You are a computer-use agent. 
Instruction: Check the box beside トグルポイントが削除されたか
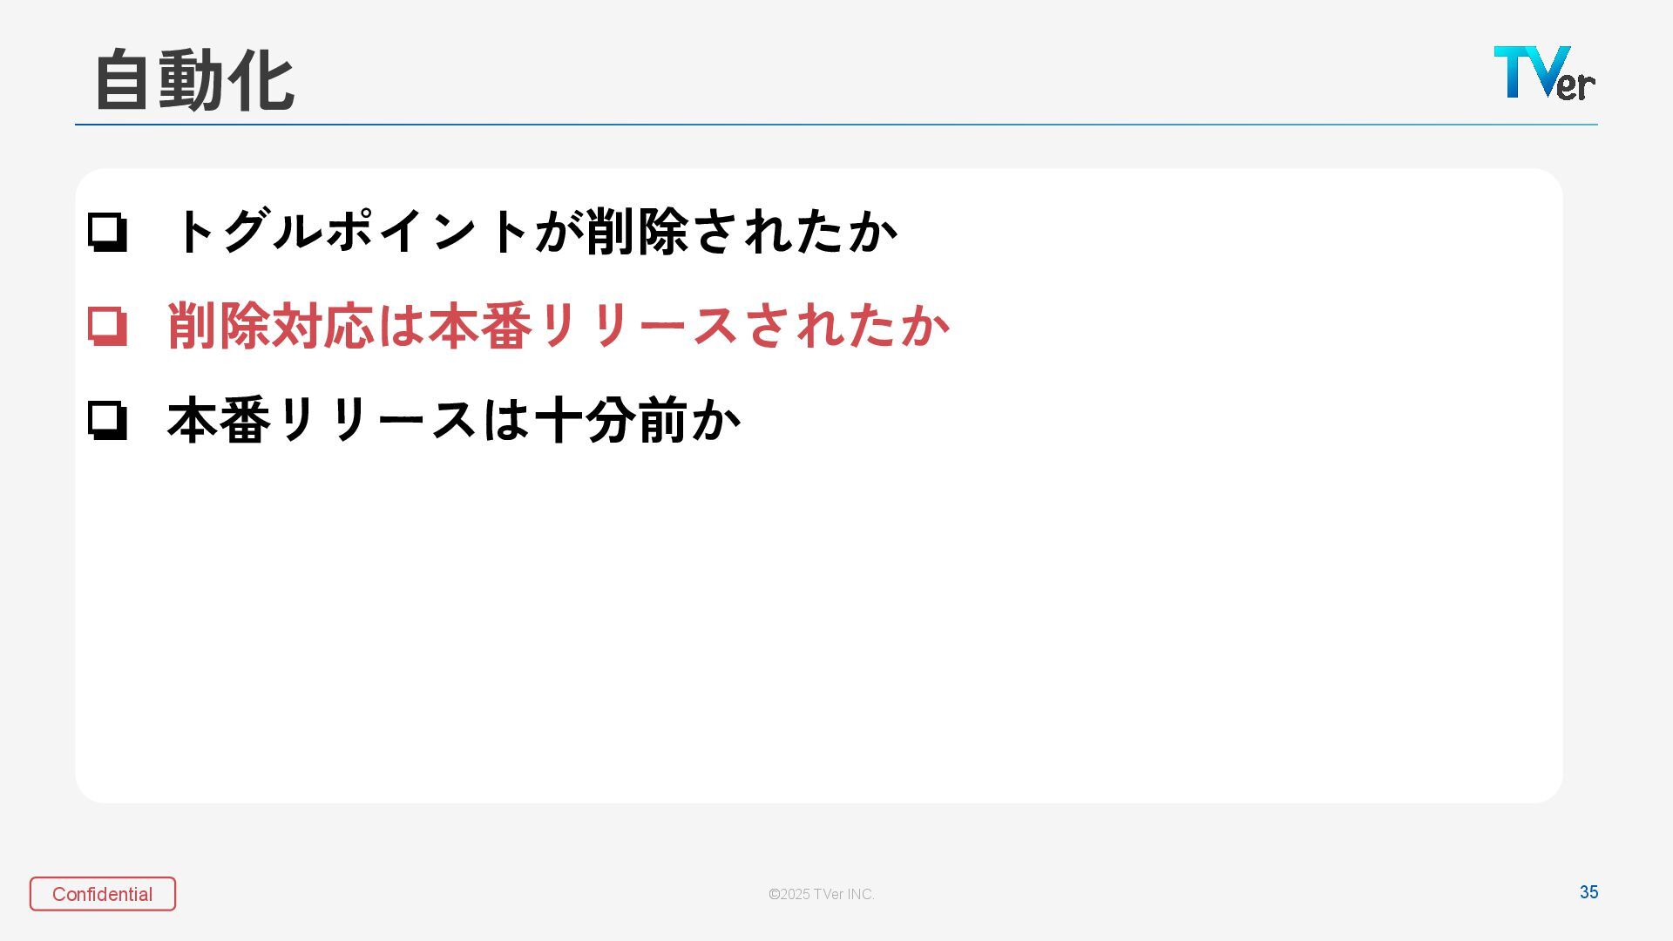107,233
